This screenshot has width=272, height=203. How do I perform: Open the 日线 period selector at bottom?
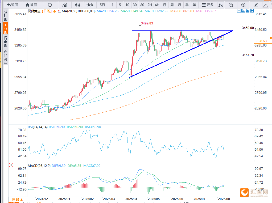point(18,199)
